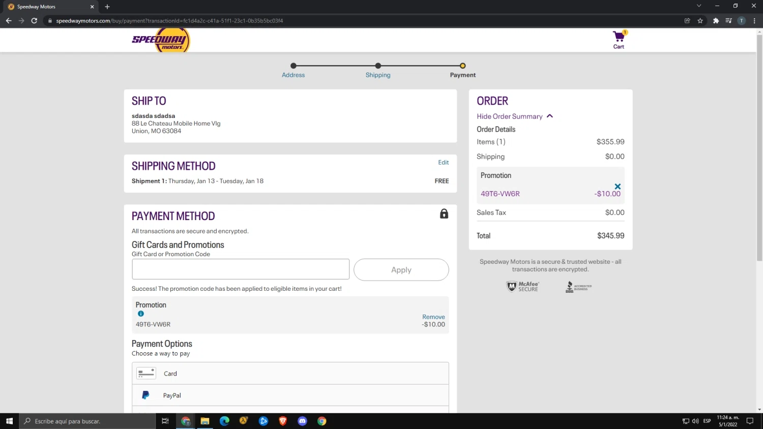Click the BBB Accredited Business badge
763x429 pixels.
[579, 287]
